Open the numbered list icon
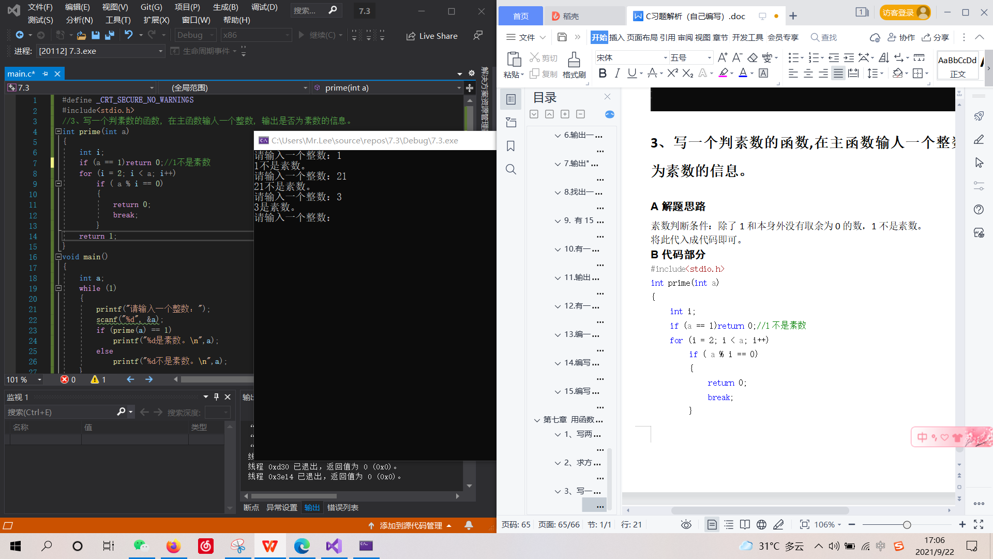The image size is (993, 559). 814,57
